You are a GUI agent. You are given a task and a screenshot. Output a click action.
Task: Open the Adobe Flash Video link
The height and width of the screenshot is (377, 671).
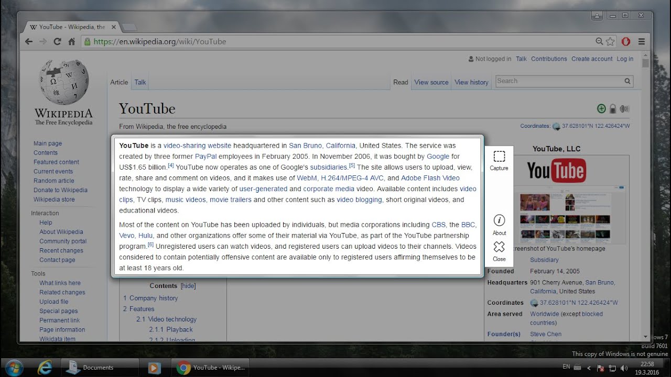click(430, 178)
